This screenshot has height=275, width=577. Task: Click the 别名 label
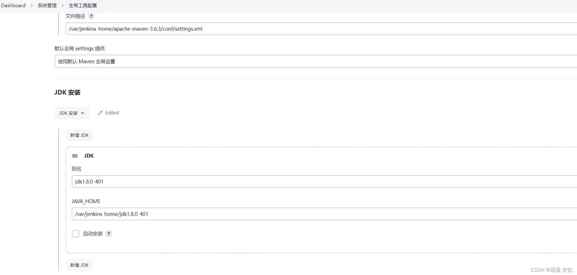(77, 169)
